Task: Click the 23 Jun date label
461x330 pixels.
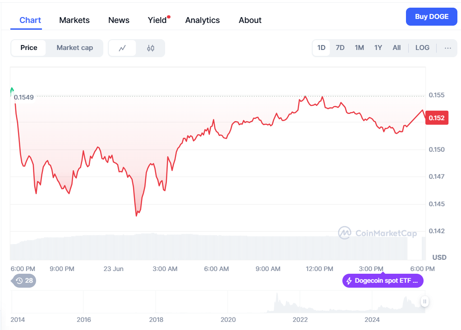Action: tap(114, 269)
